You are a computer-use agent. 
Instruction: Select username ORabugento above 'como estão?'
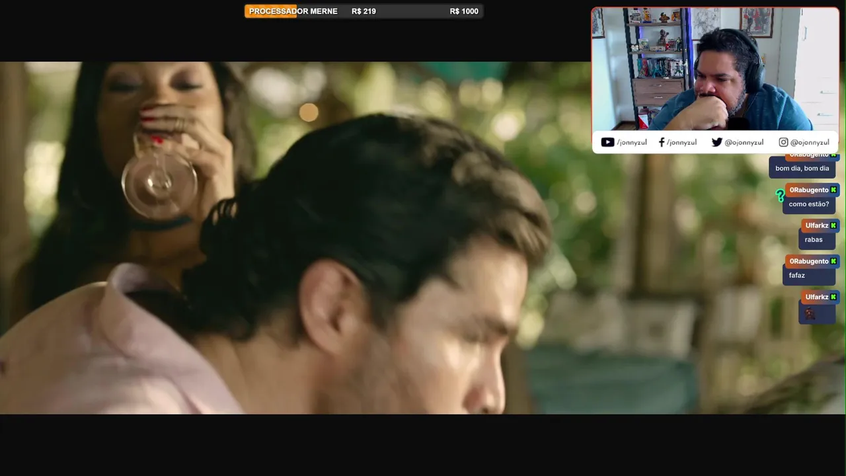808,190
